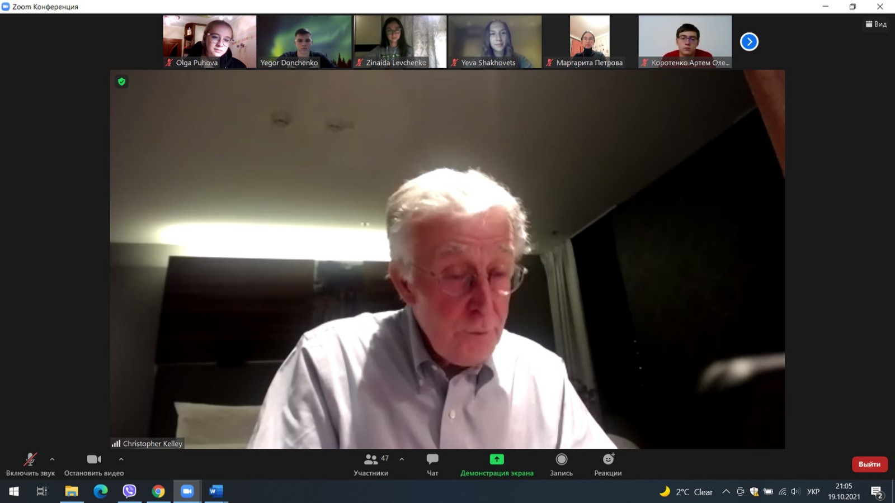Open Wi-Fi network tray icon

pos(782,492)
